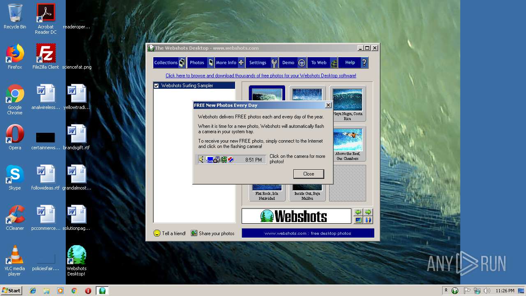Image resolution: width=526 pixels, height=296 pixels.
Task: Open Windows Media Player from the taskbar
Action: [x=60, y=291]
